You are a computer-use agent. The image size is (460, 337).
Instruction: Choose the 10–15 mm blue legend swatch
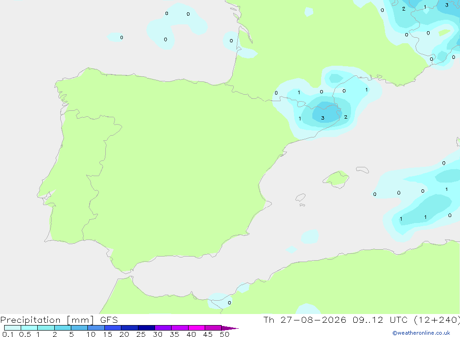coord(96,328)
